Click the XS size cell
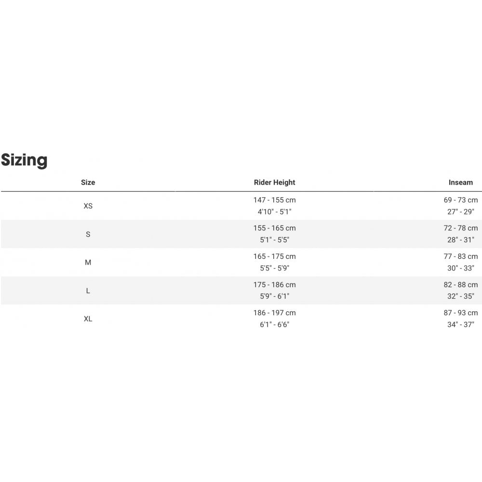 tap(88, 206)
